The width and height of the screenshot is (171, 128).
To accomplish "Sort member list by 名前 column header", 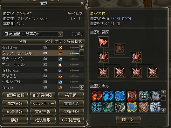I will [x=23, y=42].
